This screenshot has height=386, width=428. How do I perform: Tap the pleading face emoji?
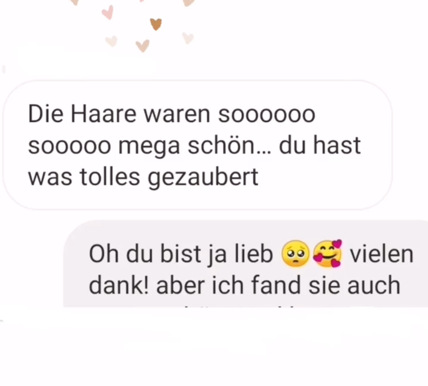click(x=295, y=253)
